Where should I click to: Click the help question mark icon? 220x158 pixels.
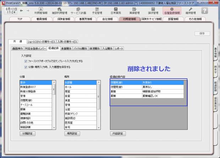(204, 10)
